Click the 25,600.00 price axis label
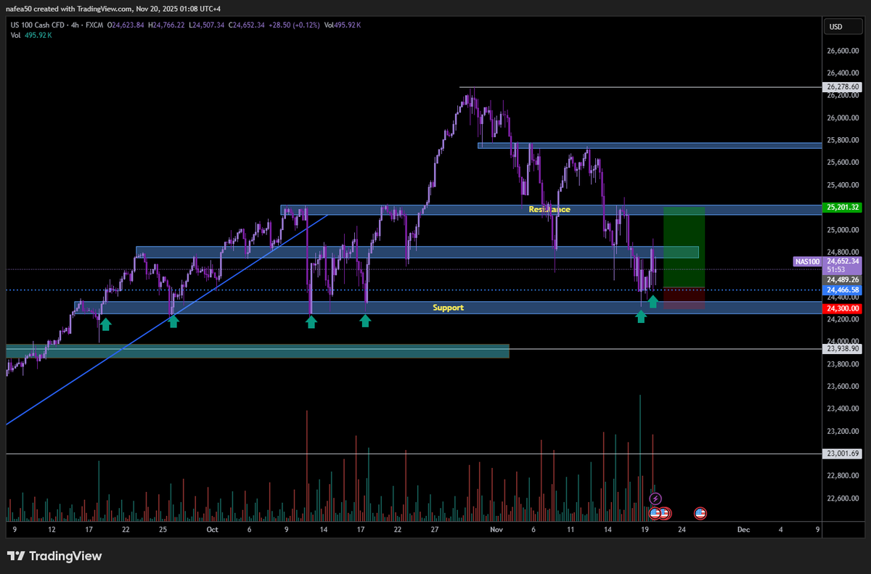This screenshot has width=871, height=574. (x=843, y=163)
